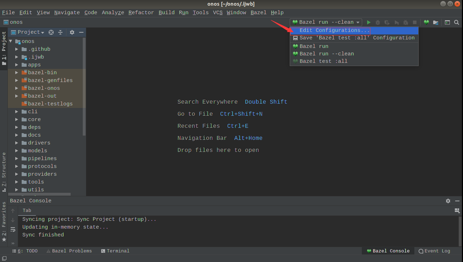Open Search Everywhere magnifier icon
Image resolution: width=463 pixels, height=262 pixels.
(x=457, y=22)
